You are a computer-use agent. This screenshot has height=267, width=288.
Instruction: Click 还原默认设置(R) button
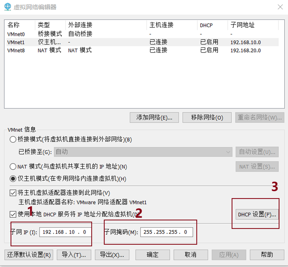click(x=29, y=255)
